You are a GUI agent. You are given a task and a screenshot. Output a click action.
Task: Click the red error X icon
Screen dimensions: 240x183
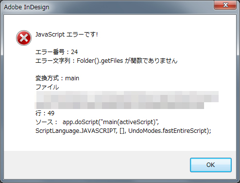click(24, 38)
